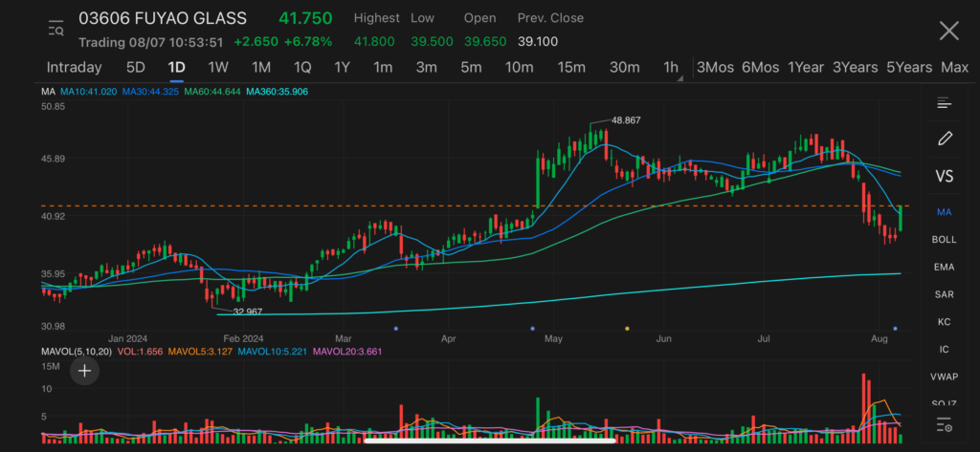This screenshot has width=980, height=452.
Task: Enable the SAR indicator
Action: click(x=944, y=294)
